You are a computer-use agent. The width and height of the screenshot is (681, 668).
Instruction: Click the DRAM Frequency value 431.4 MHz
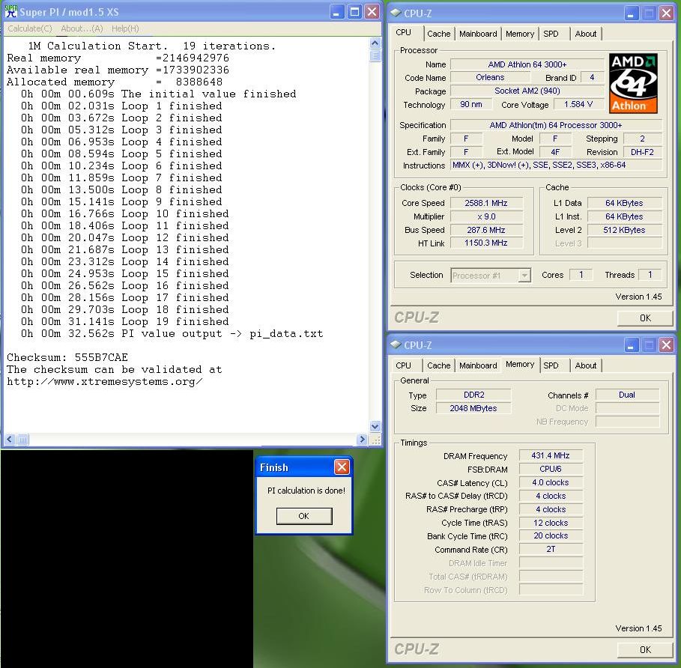551,455
